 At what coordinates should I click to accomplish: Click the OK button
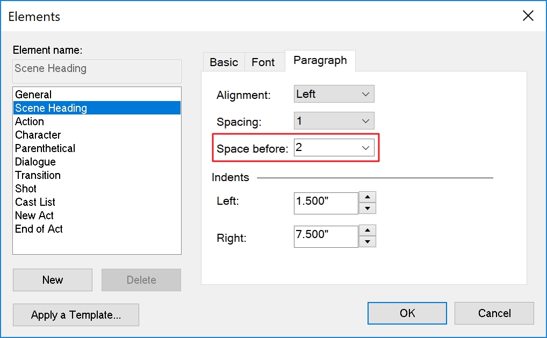[x=407, y=313]
